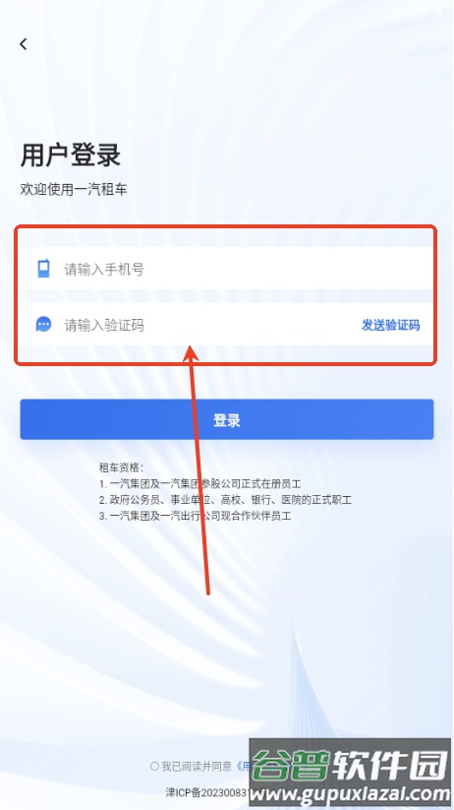Select eligibility item 3 about 合作伙伴员工
The image size is (454, 810).
click(195, 516)
